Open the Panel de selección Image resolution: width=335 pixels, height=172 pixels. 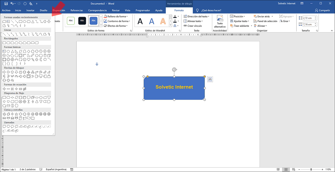point(265,21)
